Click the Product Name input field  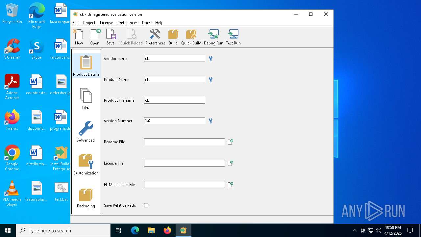click(x=175, y=80)
